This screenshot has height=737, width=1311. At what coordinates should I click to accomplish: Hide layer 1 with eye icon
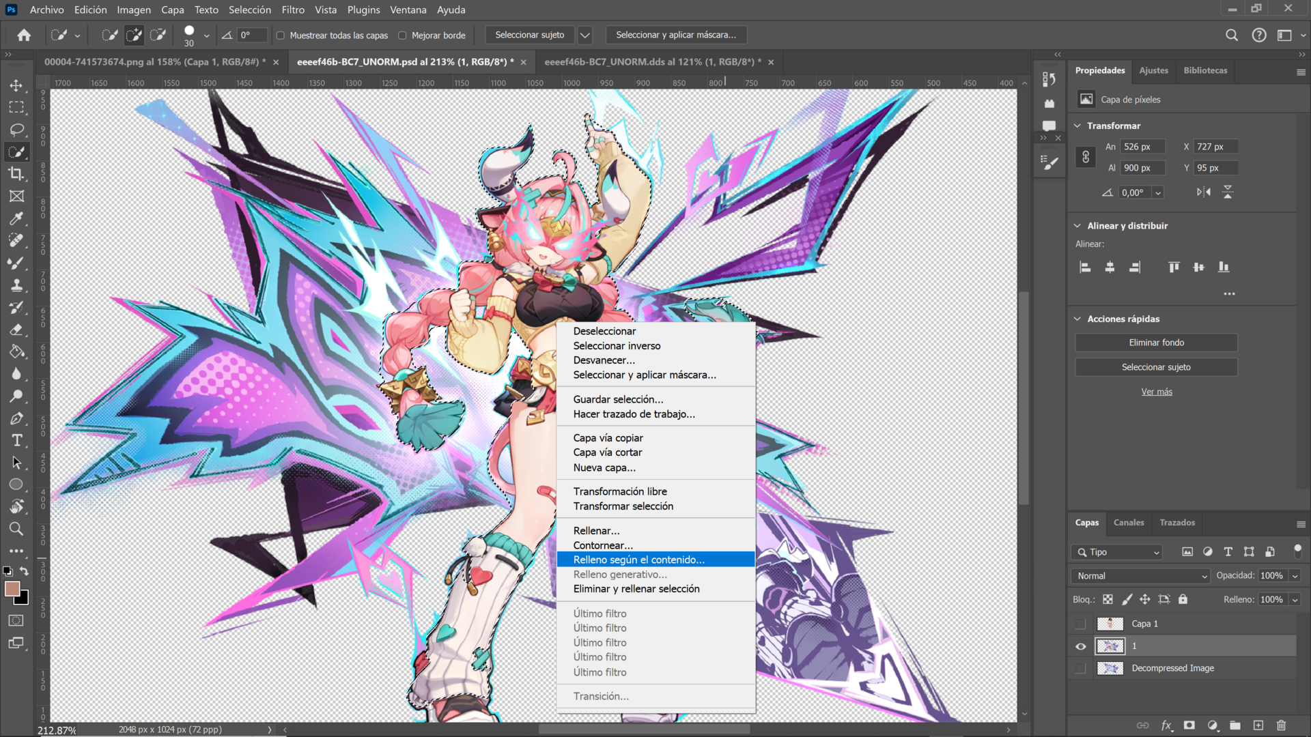(1081, 646)
